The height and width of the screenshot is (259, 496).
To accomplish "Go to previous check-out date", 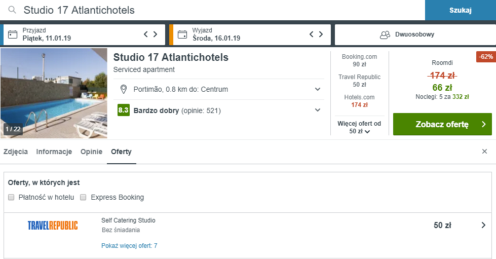I will coord(311,34).
